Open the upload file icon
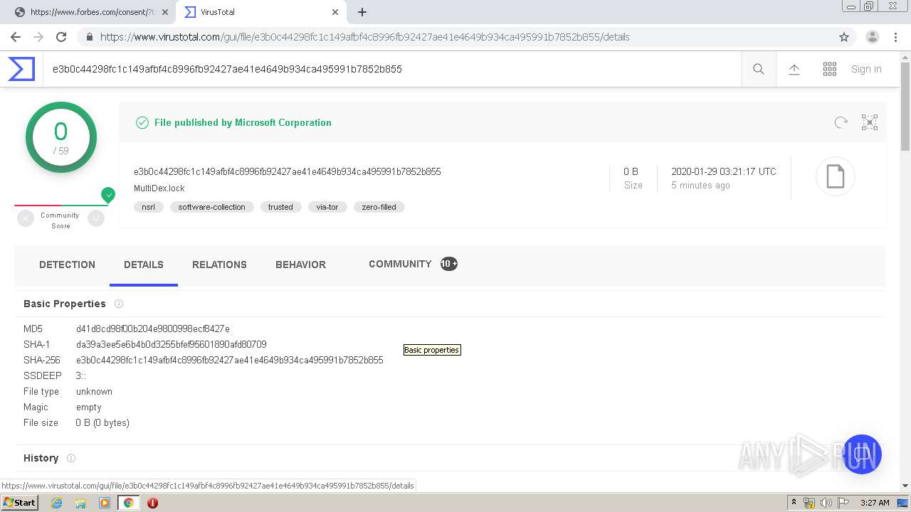This screenshot has width=911, height=512. (794, 69)
